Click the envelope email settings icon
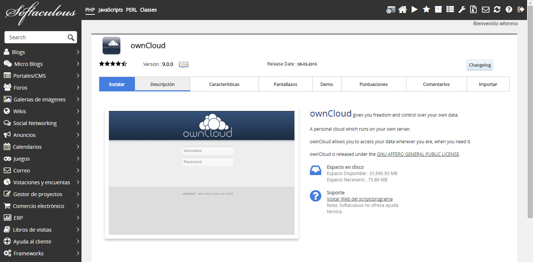The height and width of the screenshot is (262, 533). click(486, 10)
